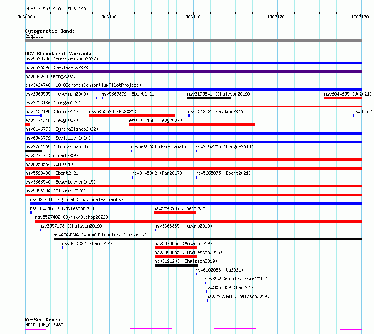Click the nsv5665875 (Ebert2021) label
This screenshot has height=334, width=374.
click(223, 173)
